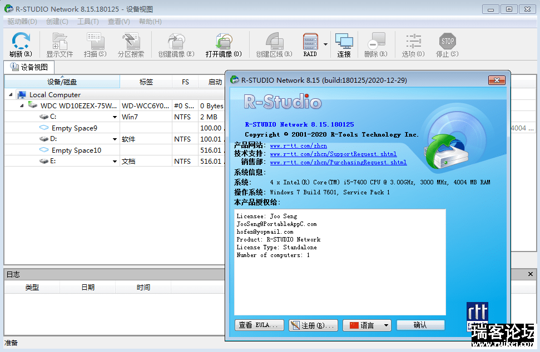Click the WD-WCC6Y0... label cell
Screen dimensions: 540x352
click(x=146, y=106)
